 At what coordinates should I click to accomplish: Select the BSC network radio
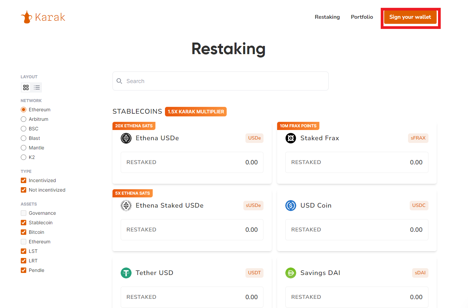point(24,129)
